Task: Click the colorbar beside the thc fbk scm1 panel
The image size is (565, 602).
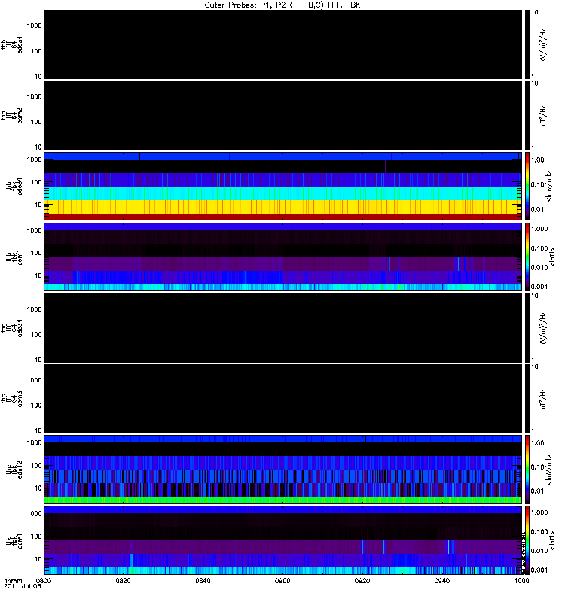Action: 527,540
